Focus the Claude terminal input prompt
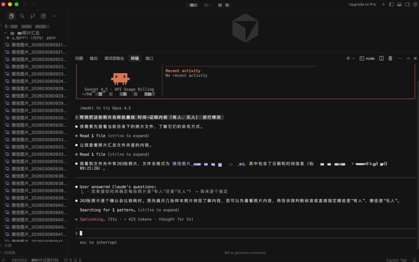The image size is (419, 262). click(245, 233)
